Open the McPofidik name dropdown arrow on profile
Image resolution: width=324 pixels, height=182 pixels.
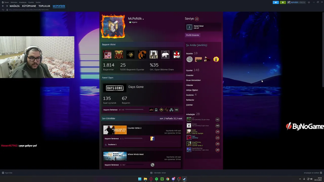pos(143,19)
